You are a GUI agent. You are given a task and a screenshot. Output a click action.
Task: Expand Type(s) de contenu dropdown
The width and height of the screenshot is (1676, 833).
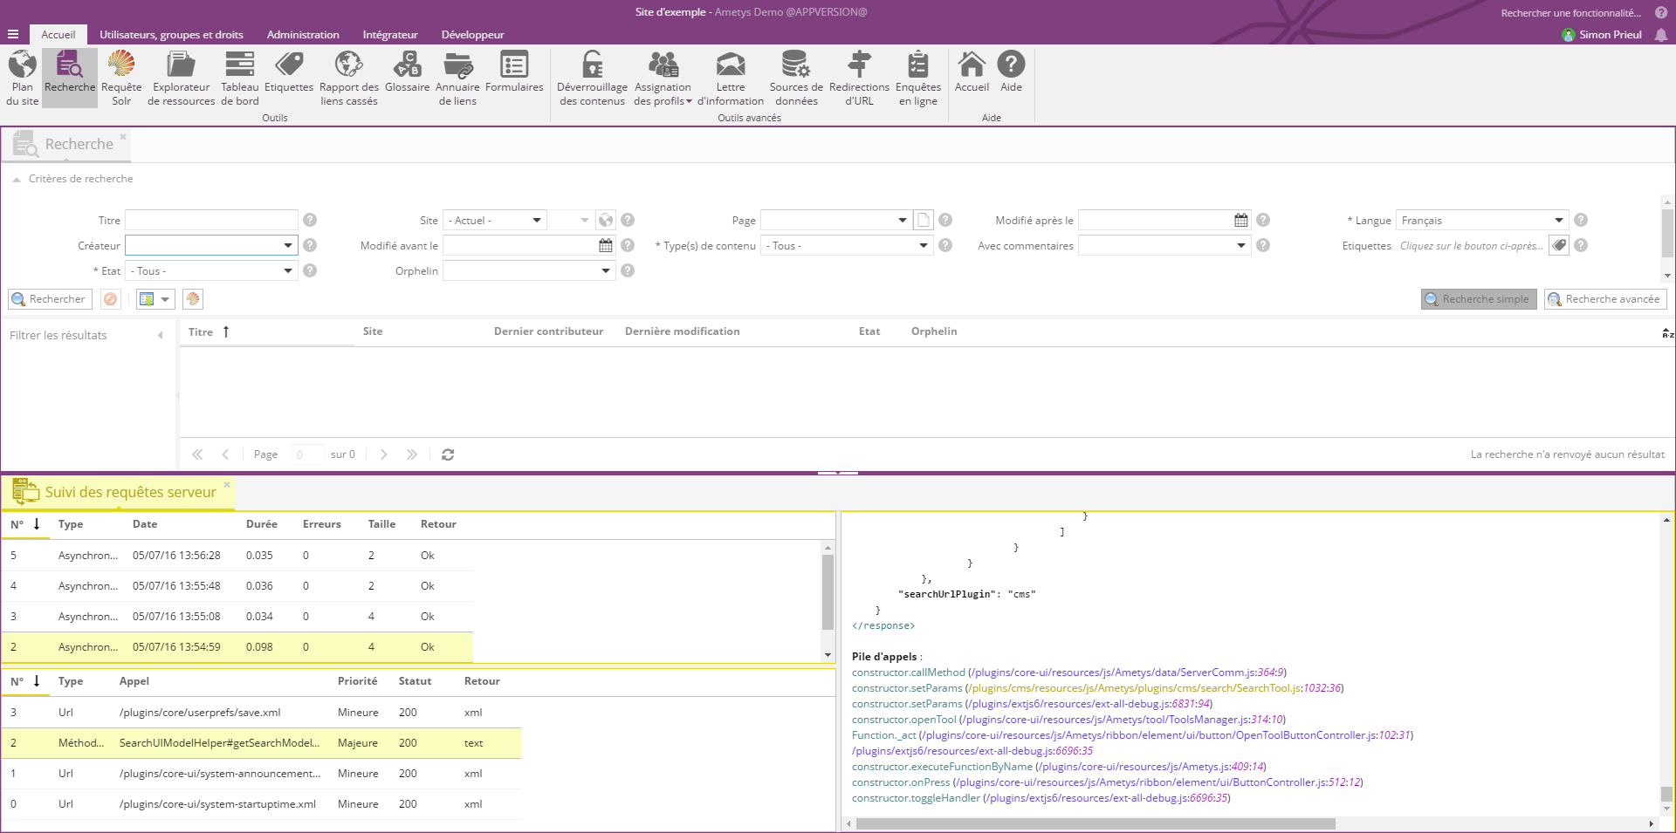(924, 246)
